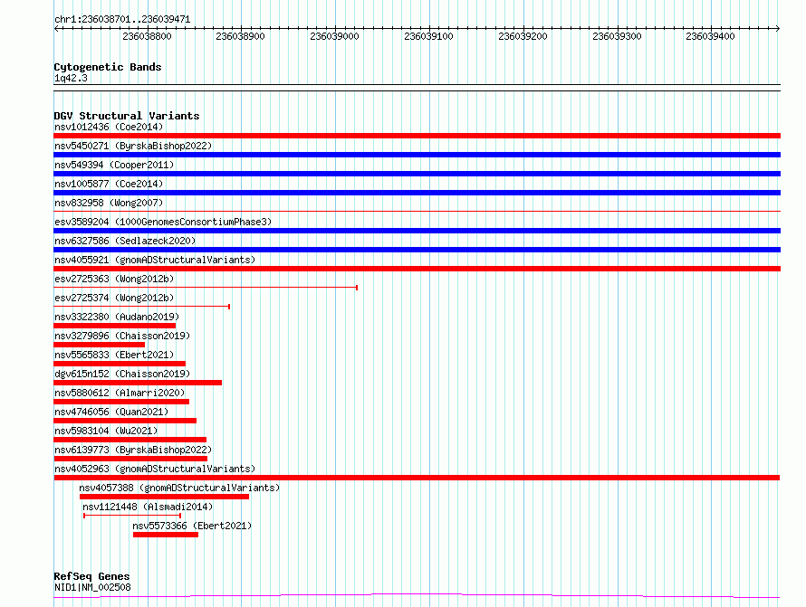This screenshot has height=607, width=806.
Task: Select nsv5565833 (Ebert2021) label
Action: [x=114, y=355]
